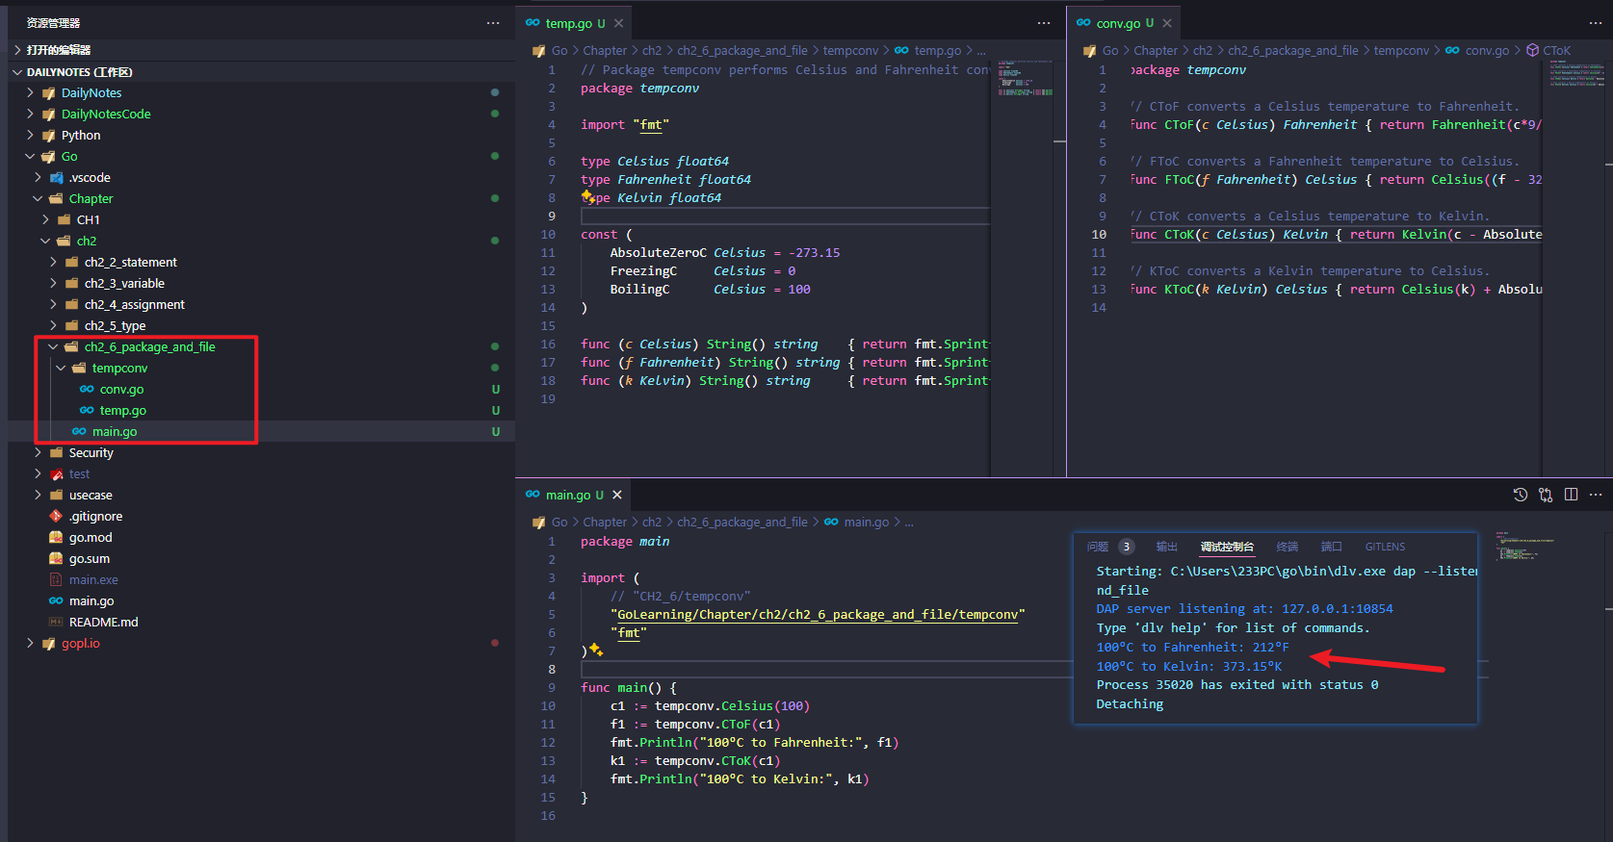Collapse the DAILYNOTES workspace section

coord(18,72)
